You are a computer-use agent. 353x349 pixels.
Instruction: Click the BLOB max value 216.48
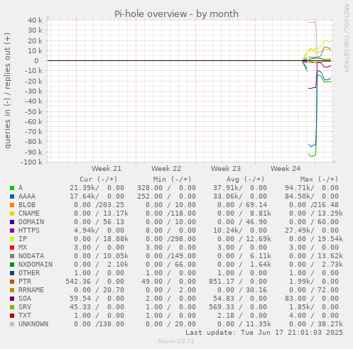click(x=326, y=205)
